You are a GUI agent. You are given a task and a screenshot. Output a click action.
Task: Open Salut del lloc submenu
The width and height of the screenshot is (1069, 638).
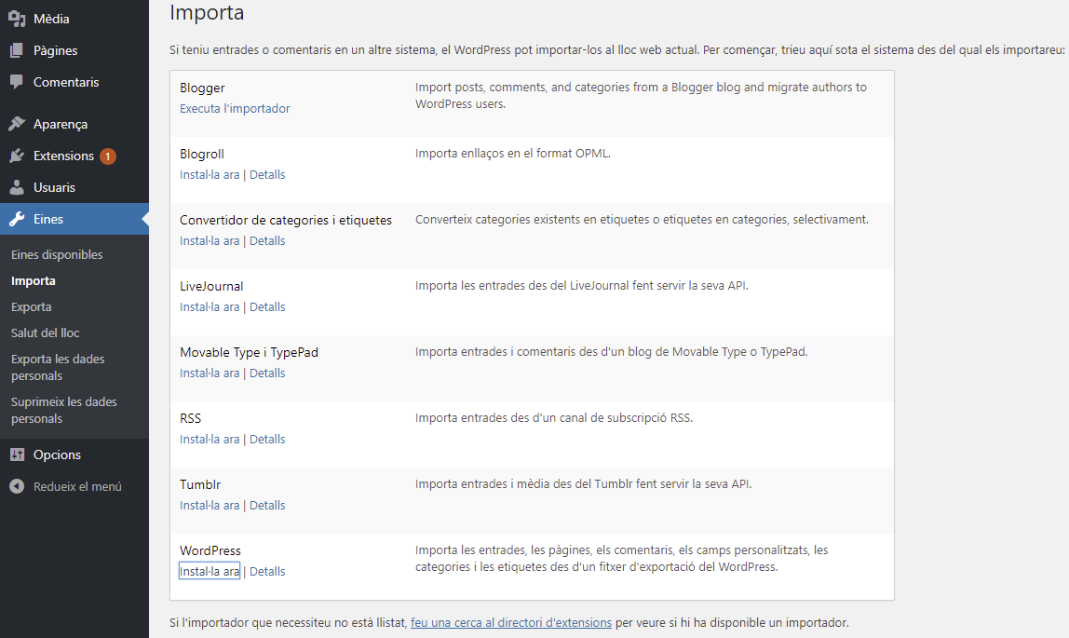click(45, 333)
